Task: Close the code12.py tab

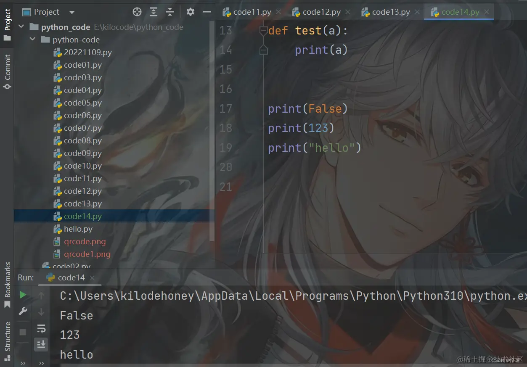Action: (x=348, y=12)
